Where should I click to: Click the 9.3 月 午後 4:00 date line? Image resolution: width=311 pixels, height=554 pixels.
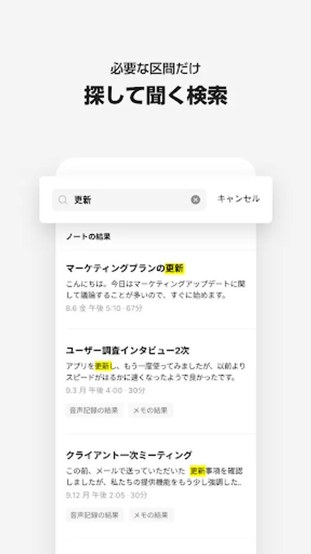(x=106, y=390)
